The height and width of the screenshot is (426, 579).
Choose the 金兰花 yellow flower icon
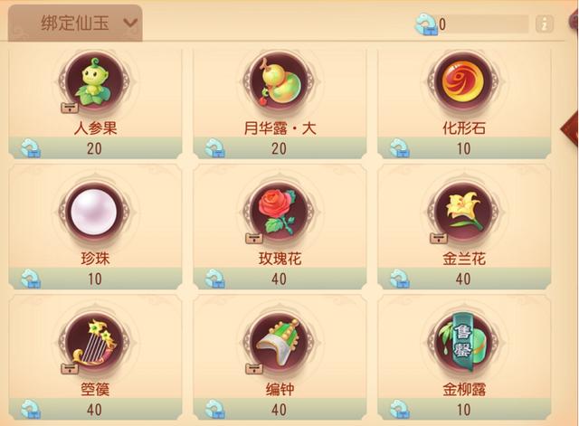click(464, 212)
